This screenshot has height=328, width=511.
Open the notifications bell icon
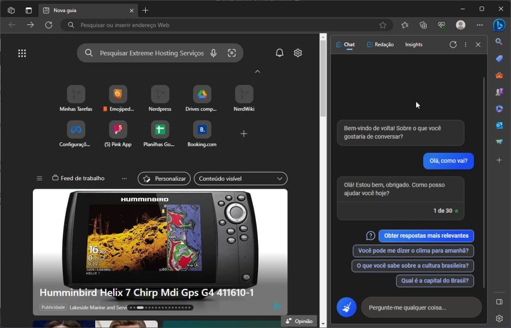tap(279, 53)
